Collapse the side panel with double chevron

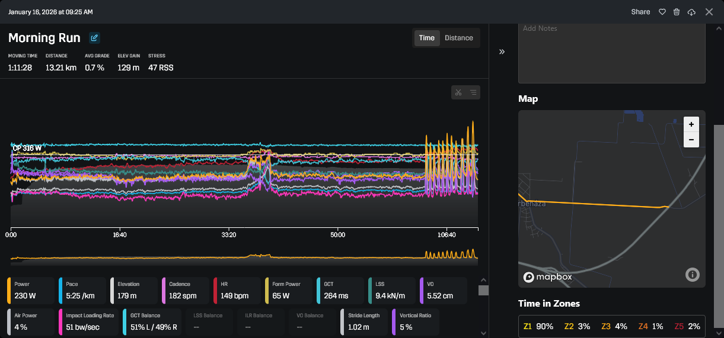click(502, 51)
